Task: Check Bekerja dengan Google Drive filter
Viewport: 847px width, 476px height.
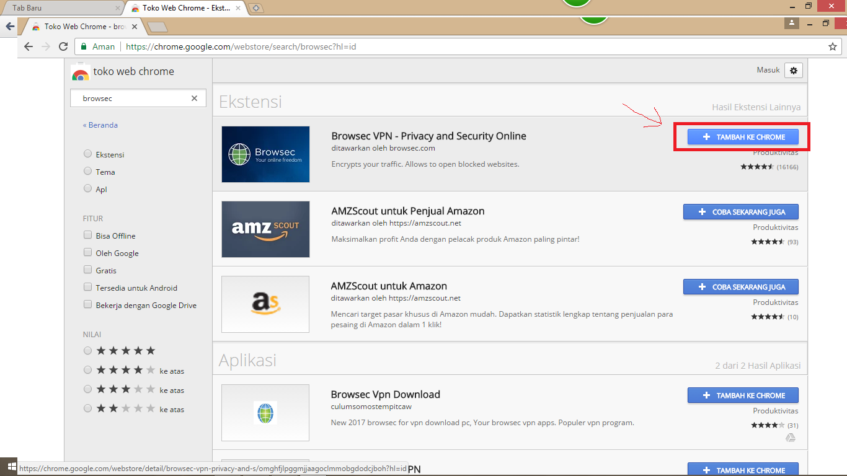Action: (87, 305)
